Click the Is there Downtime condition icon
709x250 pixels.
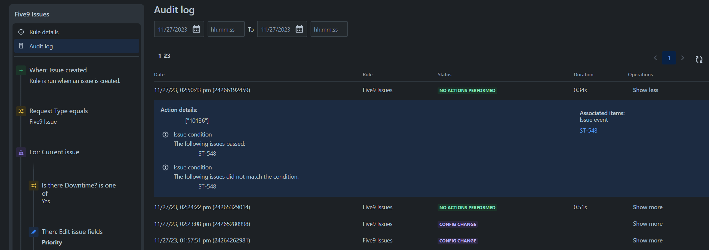point(34,186)
